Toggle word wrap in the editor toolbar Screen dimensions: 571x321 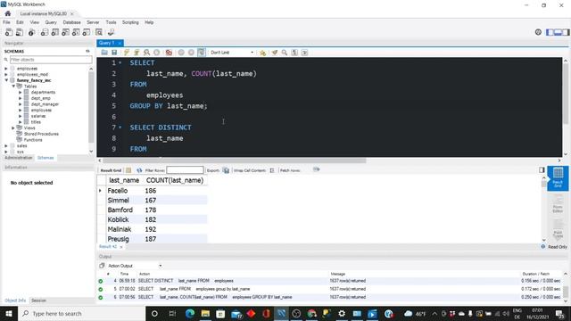[305, 53]
